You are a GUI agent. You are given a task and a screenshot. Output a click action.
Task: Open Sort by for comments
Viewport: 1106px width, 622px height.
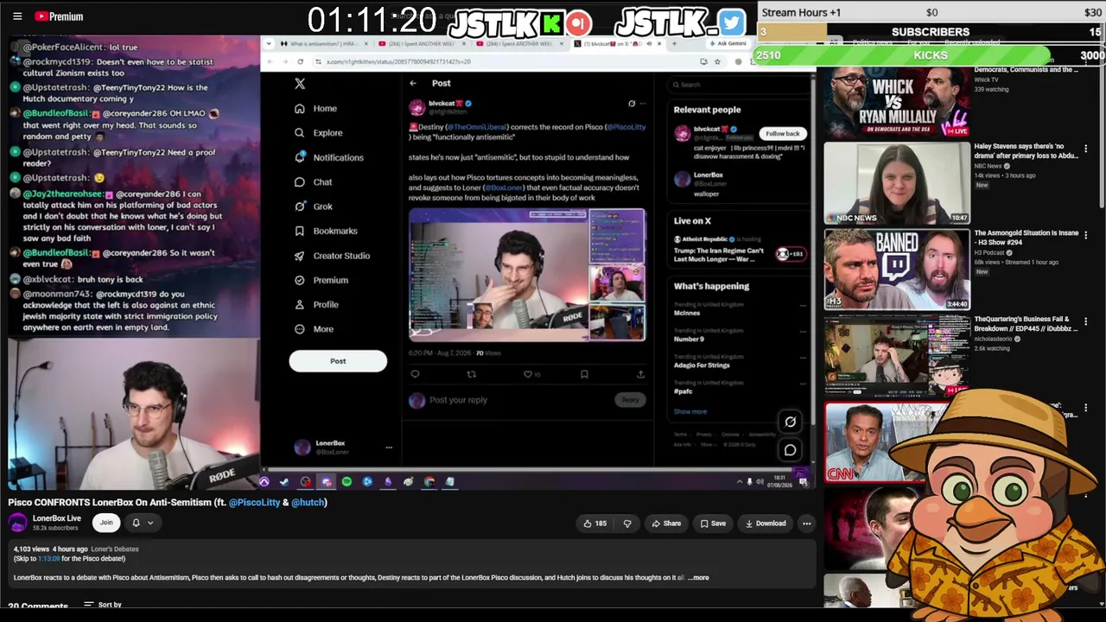point(103,605)
